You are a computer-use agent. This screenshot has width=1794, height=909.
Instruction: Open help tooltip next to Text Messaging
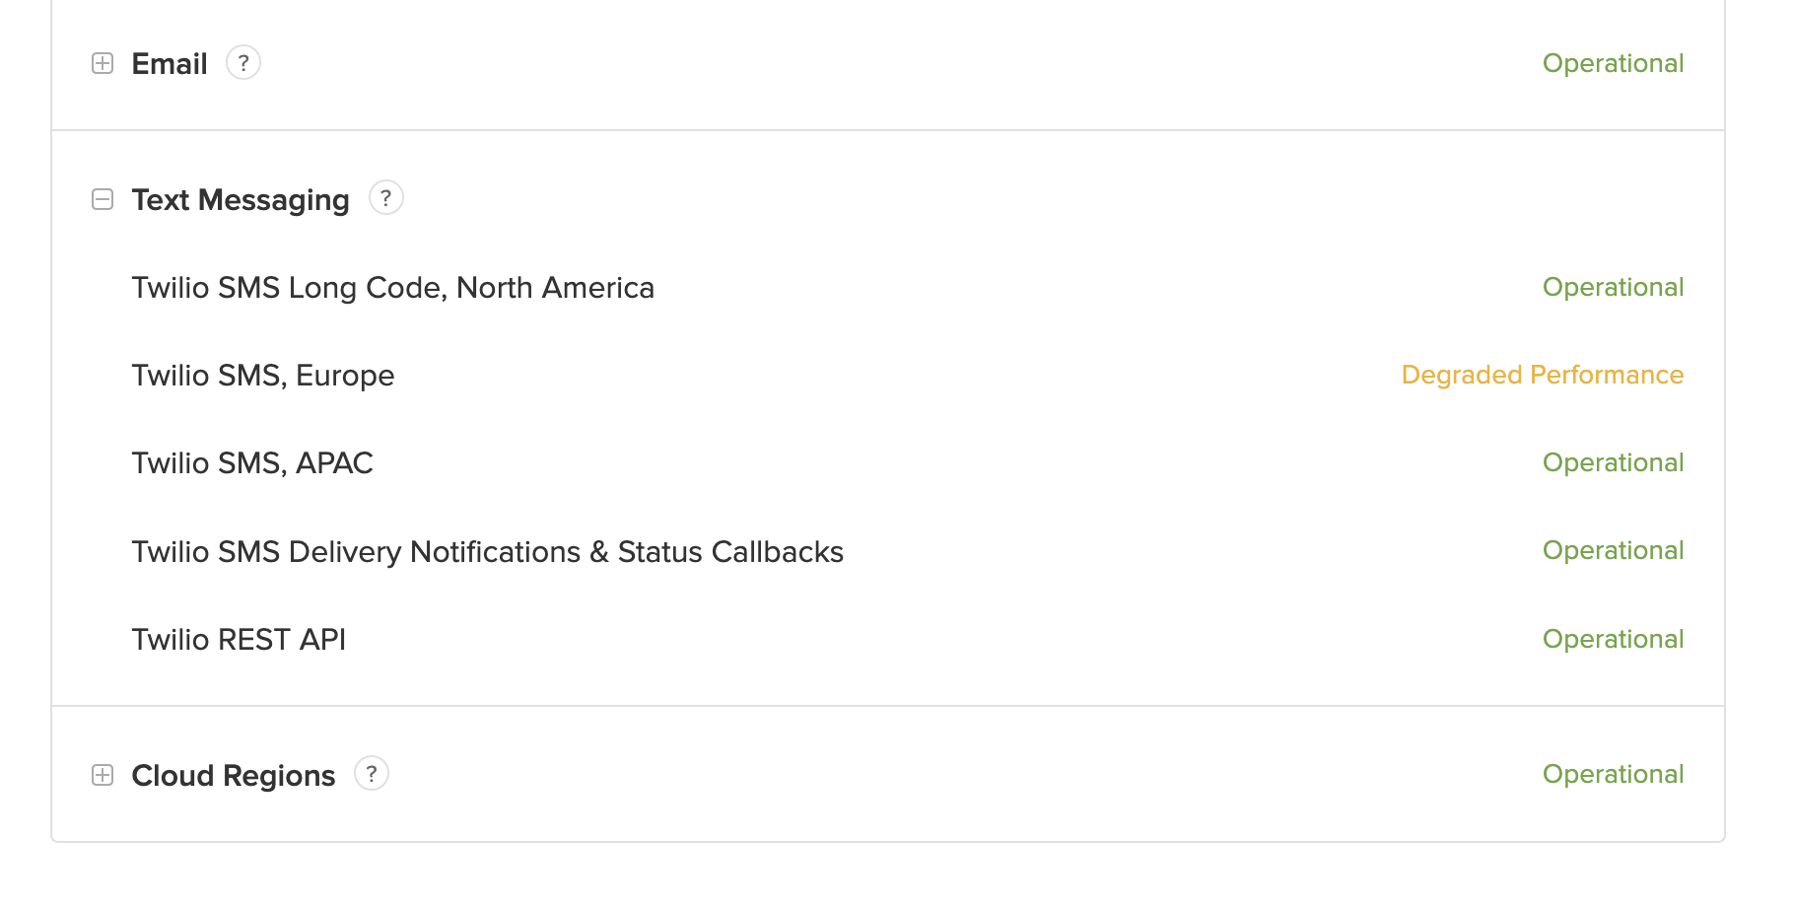386,198
